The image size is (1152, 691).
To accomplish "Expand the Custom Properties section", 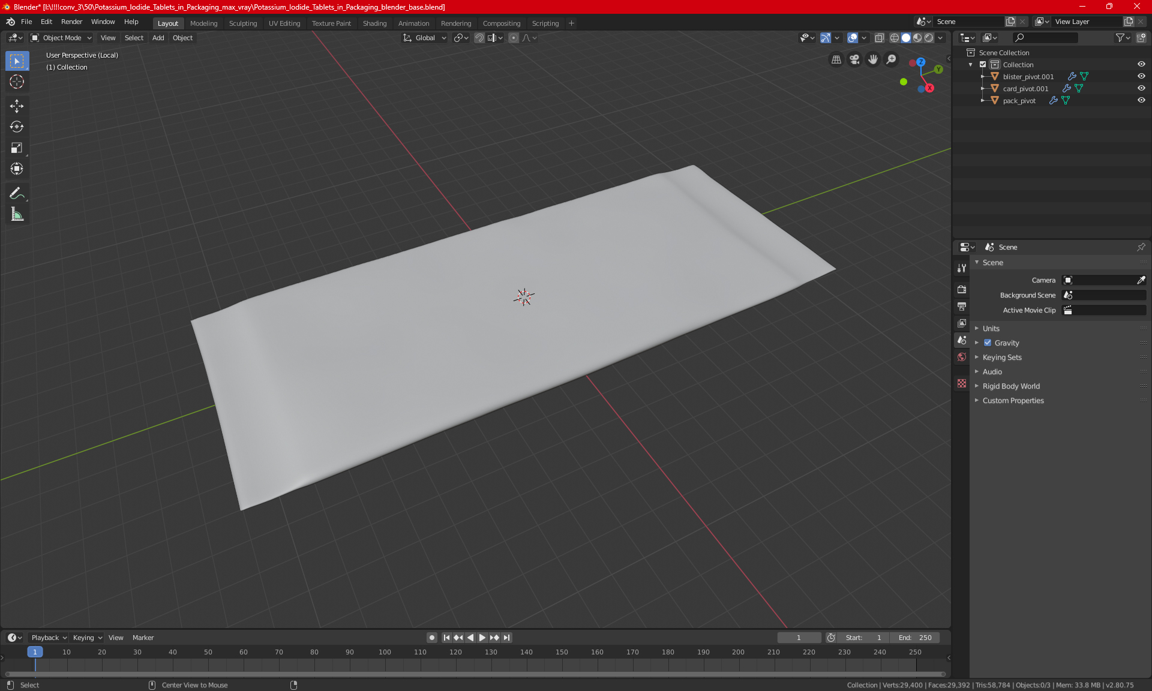I will (x=1013, y=400).
